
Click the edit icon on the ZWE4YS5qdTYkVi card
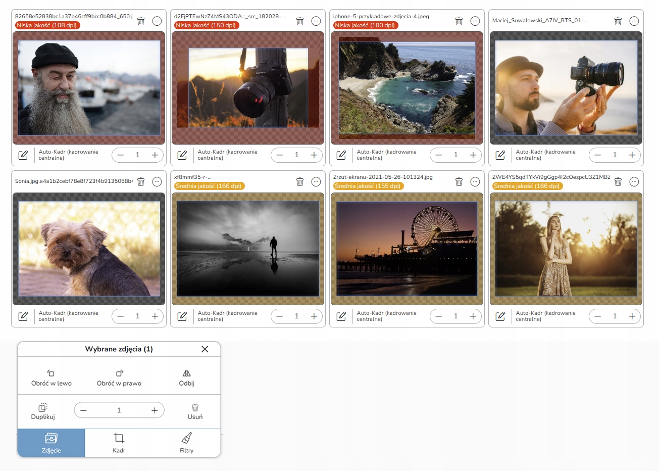pos(500,316)
